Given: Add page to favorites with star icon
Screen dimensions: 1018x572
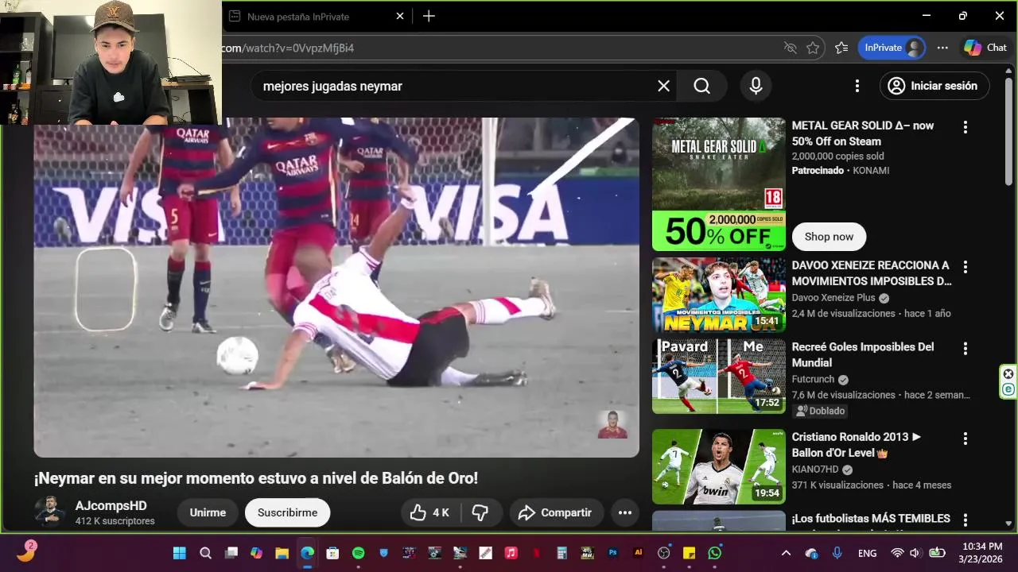Looking at the screenshot, I should [813, 48].
